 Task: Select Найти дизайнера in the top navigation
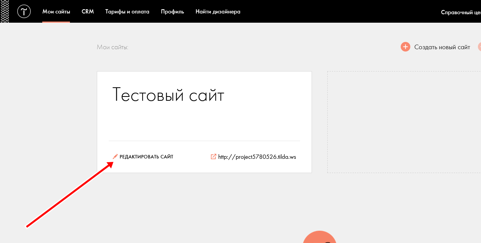(218, 12)
